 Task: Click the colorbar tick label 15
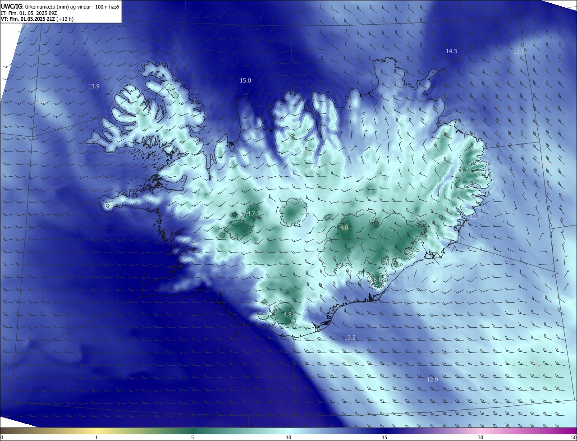point(385,437)
